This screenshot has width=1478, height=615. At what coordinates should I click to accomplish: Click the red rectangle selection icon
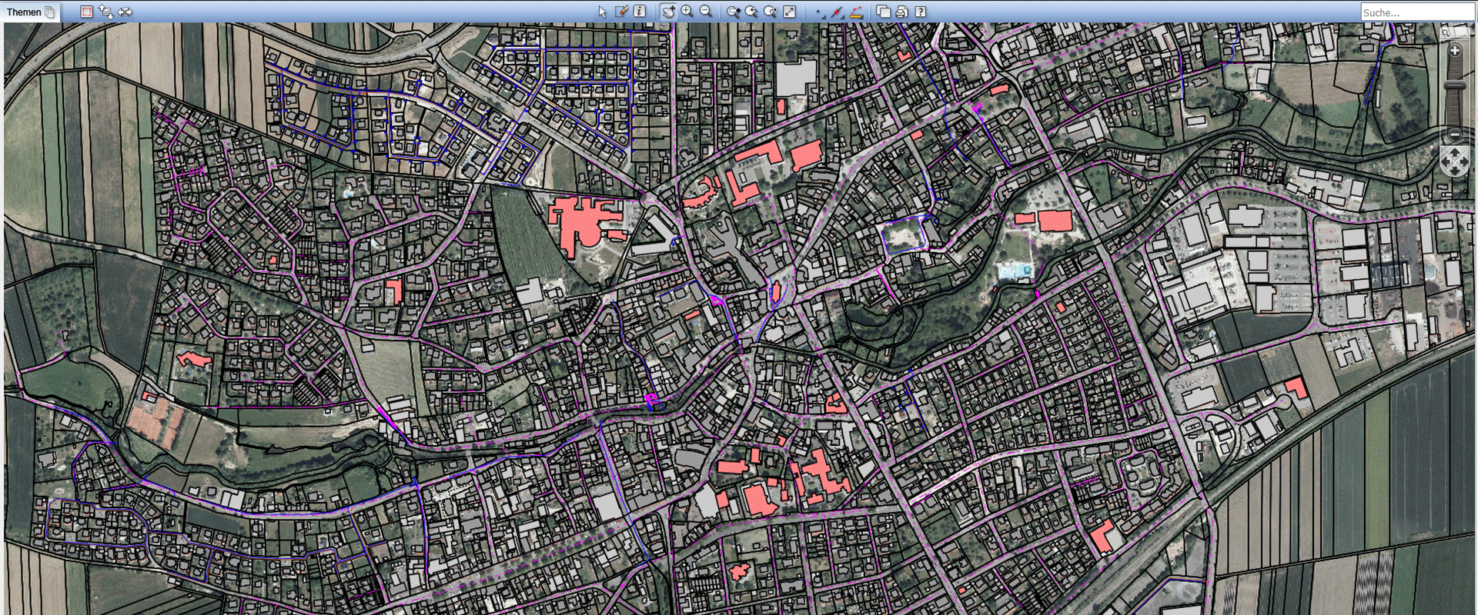click(x=86, y=12)
